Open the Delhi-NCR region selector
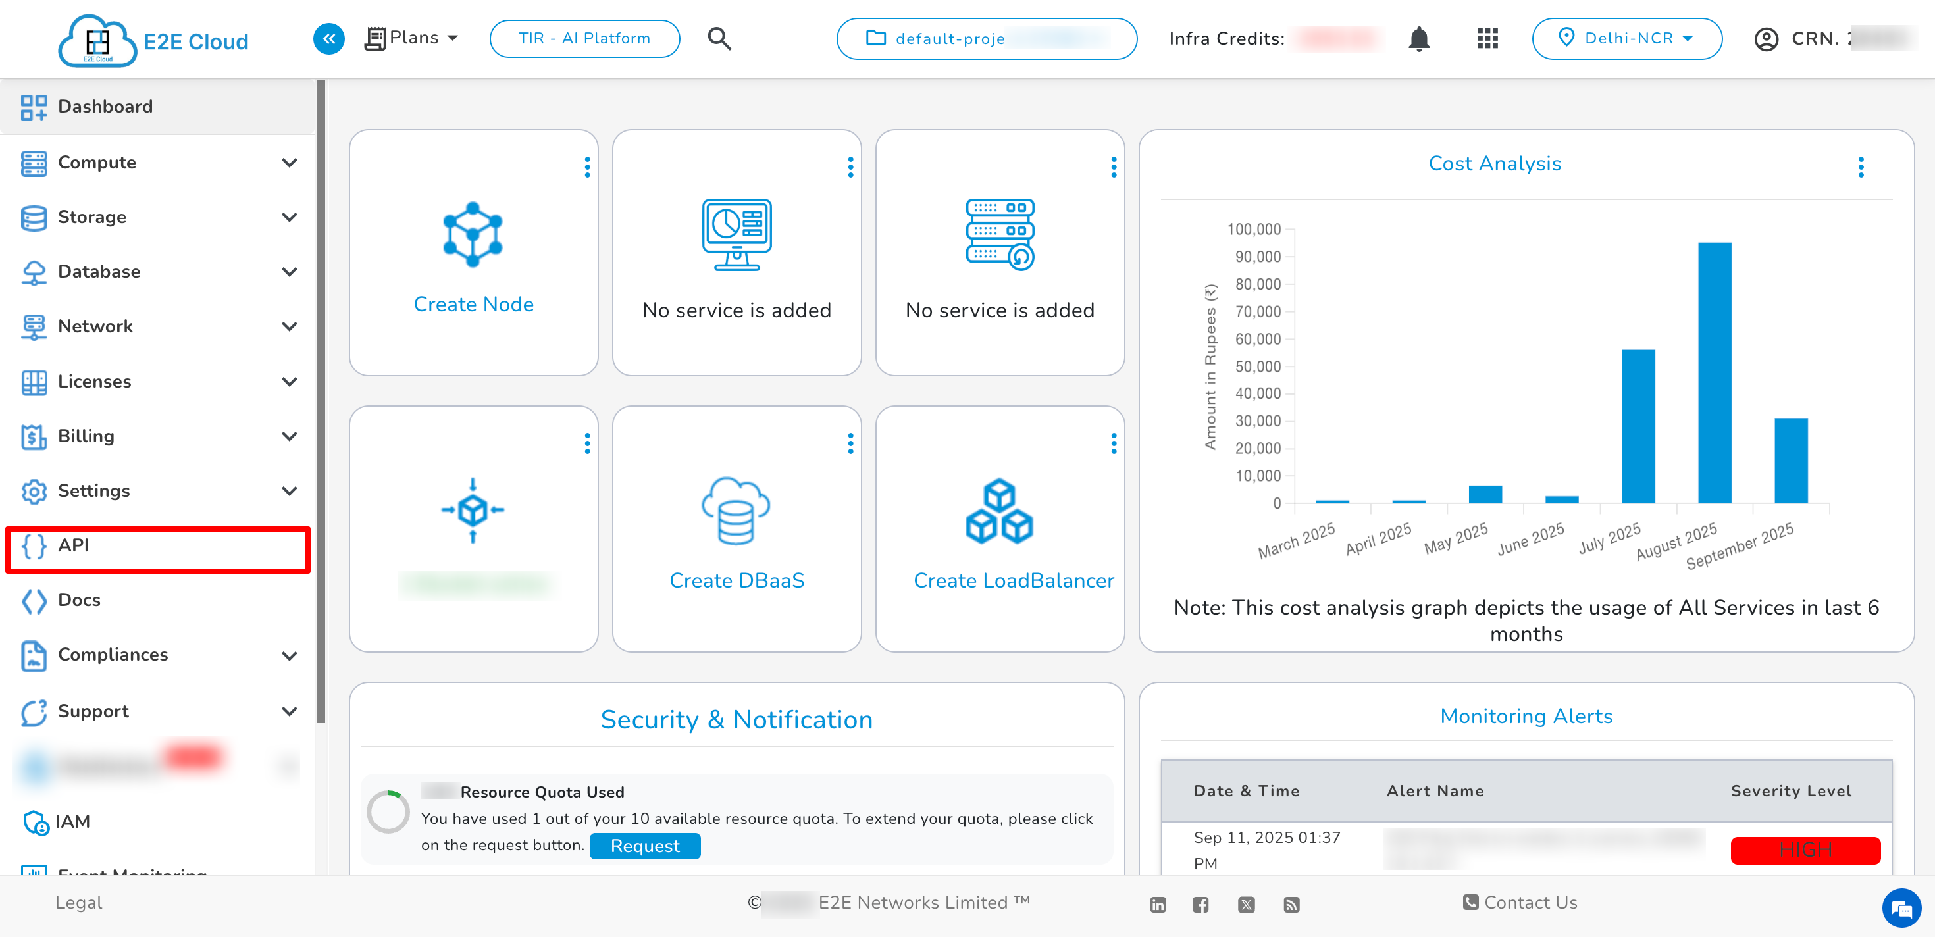1935x937 pixels. (1627, 38)
